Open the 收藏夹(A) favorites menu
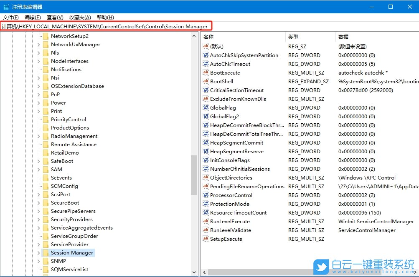419x277 pixels. click(80, 17)
